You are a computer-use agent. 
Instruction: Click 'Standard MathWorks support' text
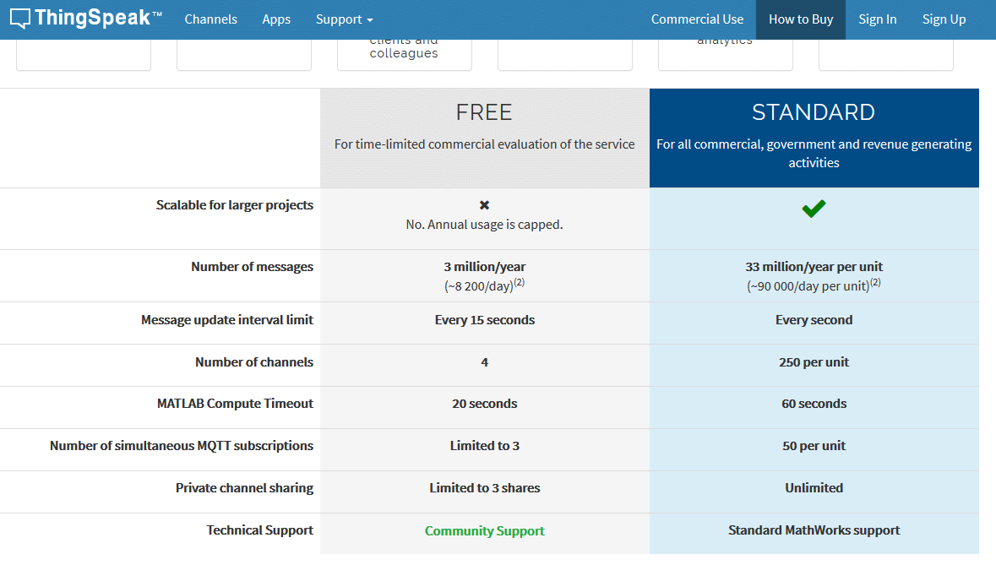tap(814, 530)
